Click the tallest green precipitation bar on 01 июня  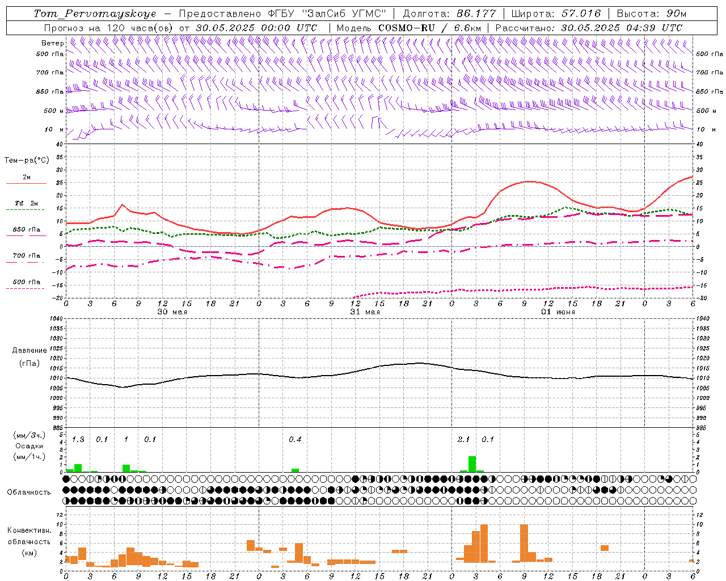[x=472, y=464]
